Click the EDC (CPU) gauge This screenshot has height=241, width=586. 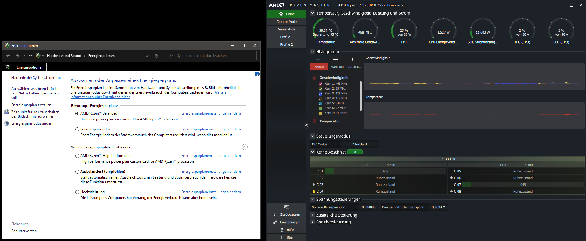561,31
